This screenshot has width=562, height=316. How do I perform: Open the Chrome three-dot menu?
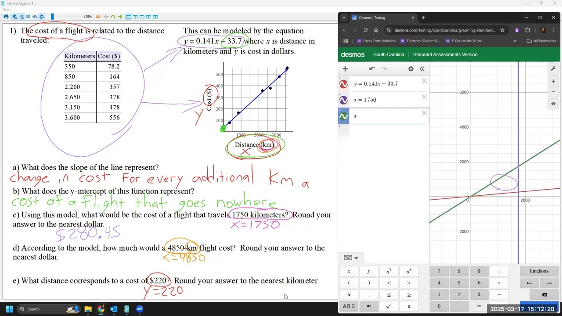(554, 30)
